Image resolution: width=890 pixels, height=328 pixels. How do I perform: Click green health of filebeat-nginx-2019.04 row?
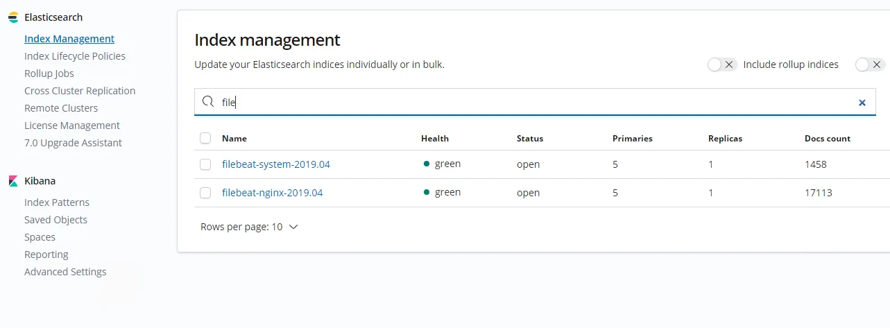click(x=442, y=193)
